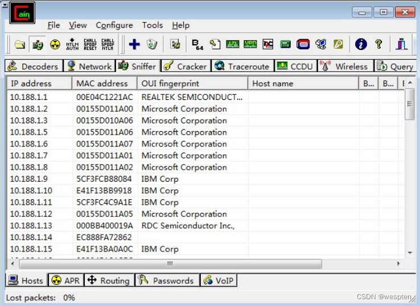
Task: Click the vertical scrollbar up arrow
Action: (x=410, y=83)
